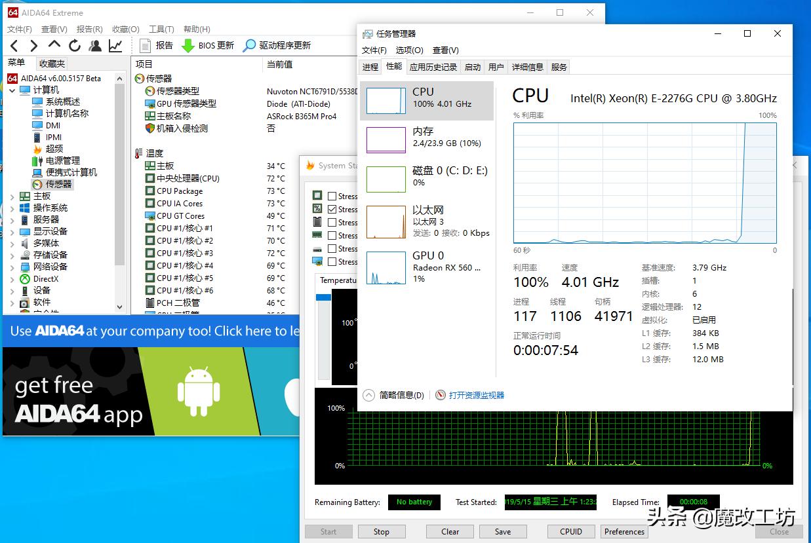
Task: Select DirectX Xbox-logo tree item
Action: pyautogui.click(x=39, y=278)
